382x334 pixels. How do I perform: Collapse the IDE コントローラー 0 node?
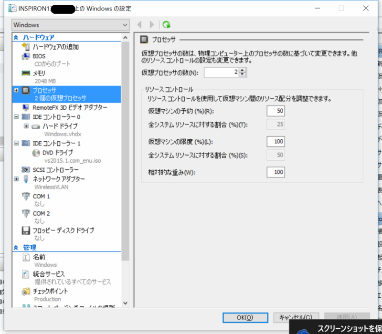16,117
